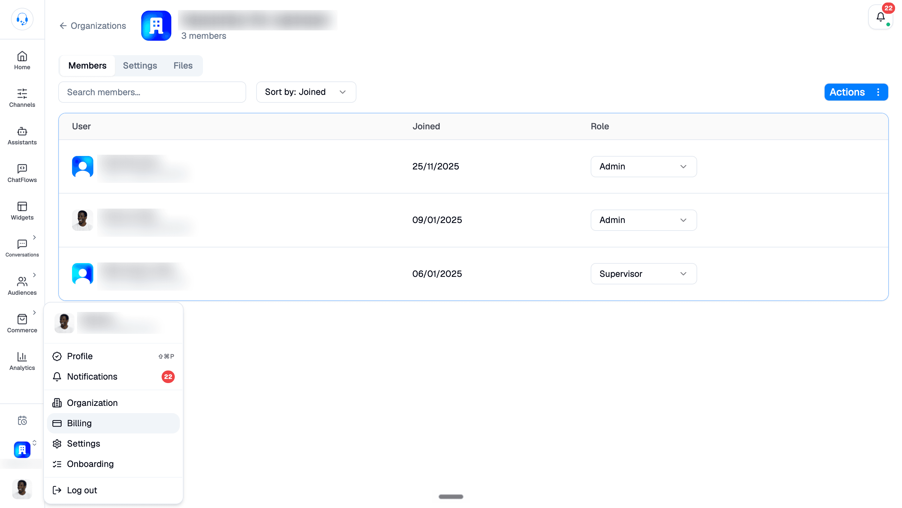
Task: Open Commerce in the sidebar
Action: pos(22,324)
